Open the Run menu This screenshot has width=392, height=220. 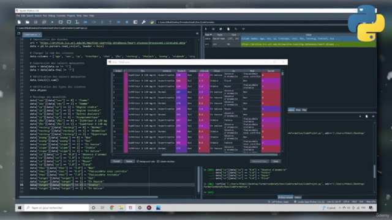45,16
